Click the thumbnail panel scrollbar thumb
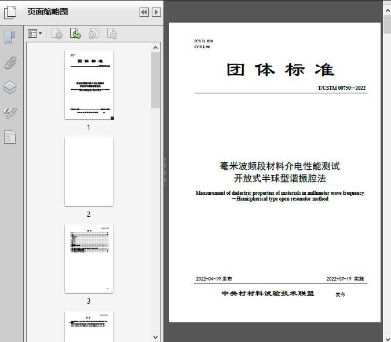 point(156,80)
